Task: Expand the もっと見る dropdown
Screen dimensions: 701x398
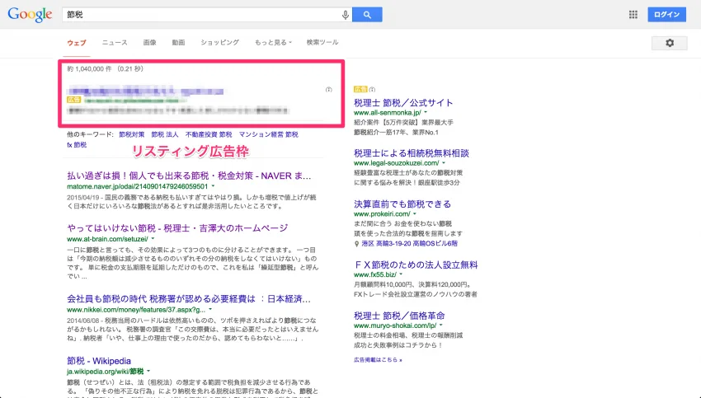Action: point(273,42)
